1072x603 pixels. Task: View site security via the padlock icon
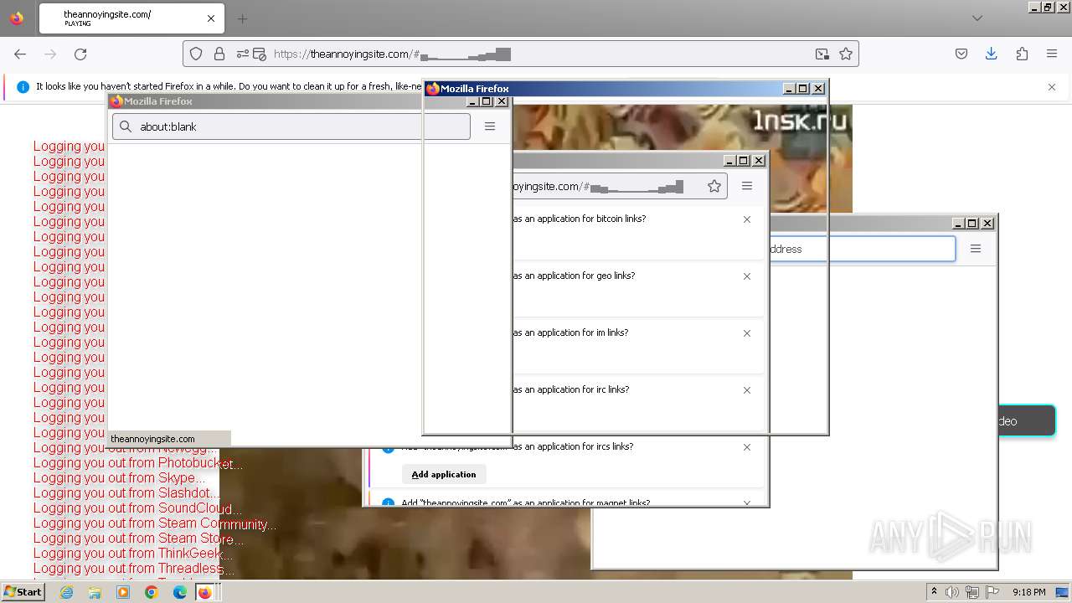point(219,54)
